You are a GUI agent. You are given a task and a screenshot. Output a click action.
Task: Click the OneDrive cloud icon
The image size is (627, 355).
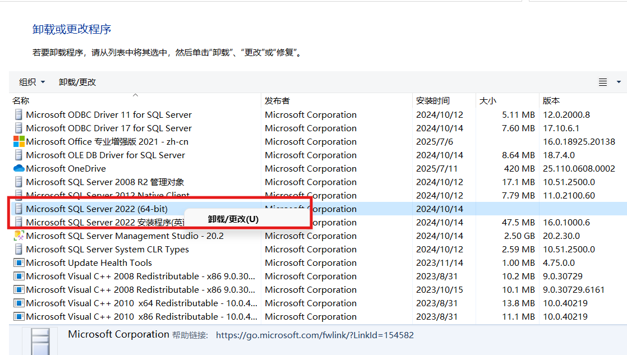click(19, 168)
